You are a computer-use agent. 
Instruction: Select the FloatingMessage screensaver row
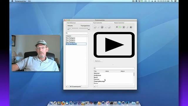click(x=113, y=81)
